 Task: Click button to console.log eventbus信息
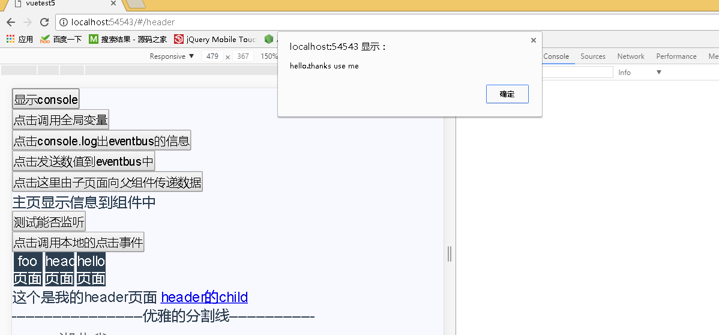(101, 140)
